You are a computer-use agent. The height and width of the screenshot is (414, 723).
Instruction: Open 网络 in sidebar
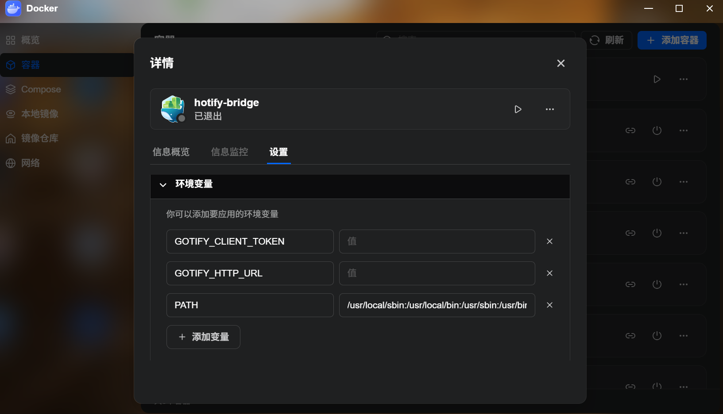pyautogui.click(x=67, y=163)
